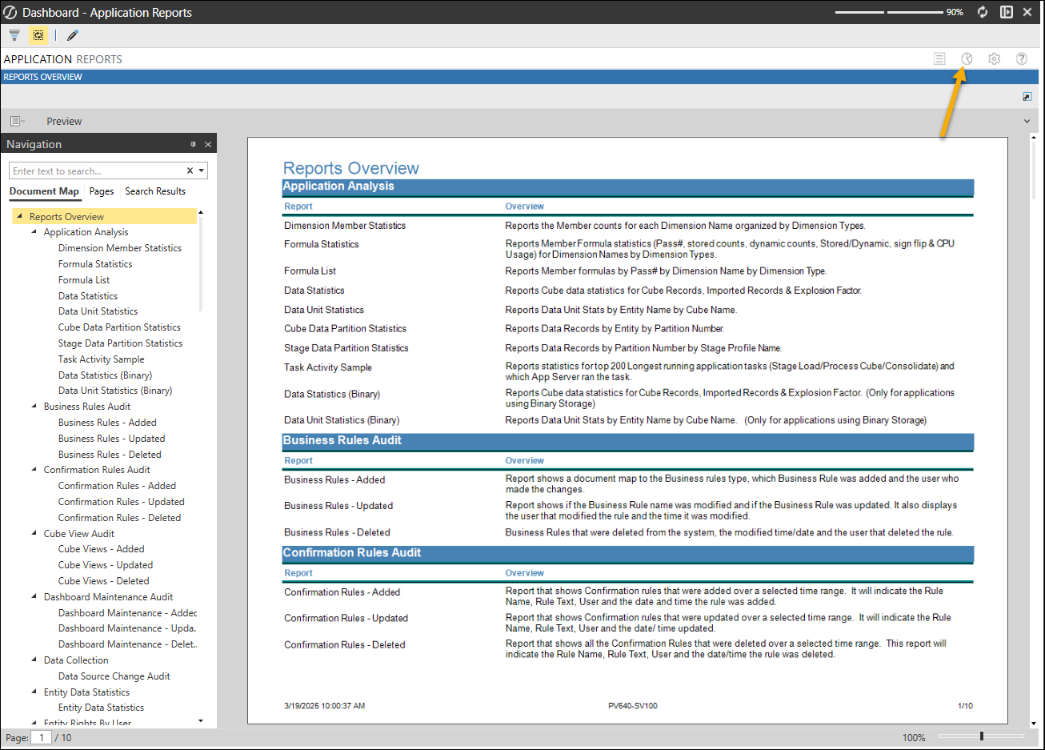Select Data Unit Statistics tree item
Screen dimensions: 1045x750
coord(98,311)
